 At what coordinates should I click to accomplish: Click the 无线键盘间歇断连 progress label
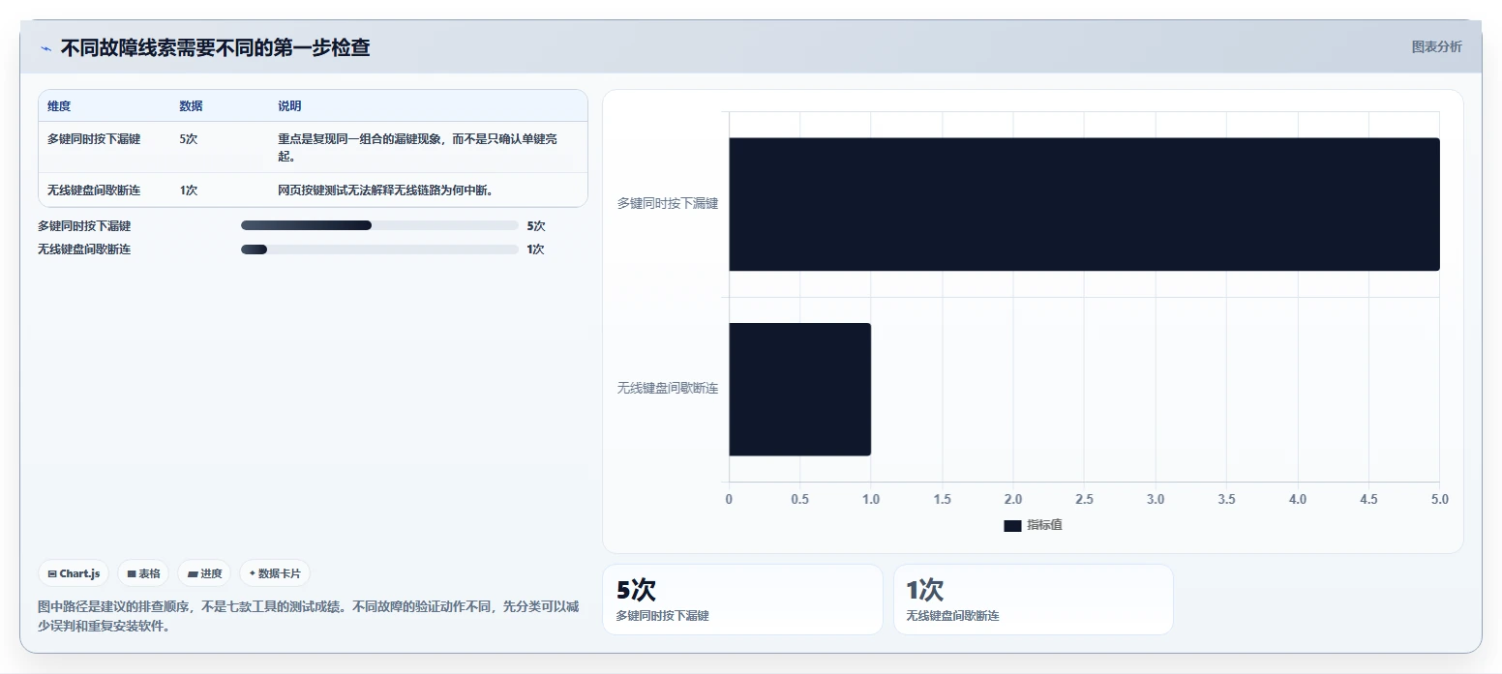[84, 249]
